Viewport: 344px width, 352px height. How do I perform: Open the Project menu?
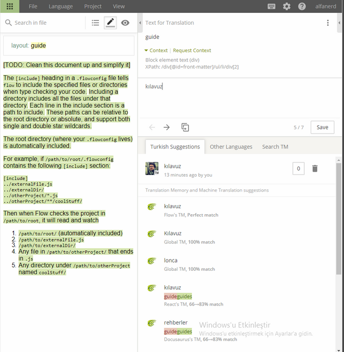coord(93,6)
